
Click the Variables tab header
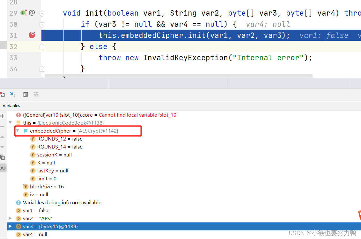point(11,105)
